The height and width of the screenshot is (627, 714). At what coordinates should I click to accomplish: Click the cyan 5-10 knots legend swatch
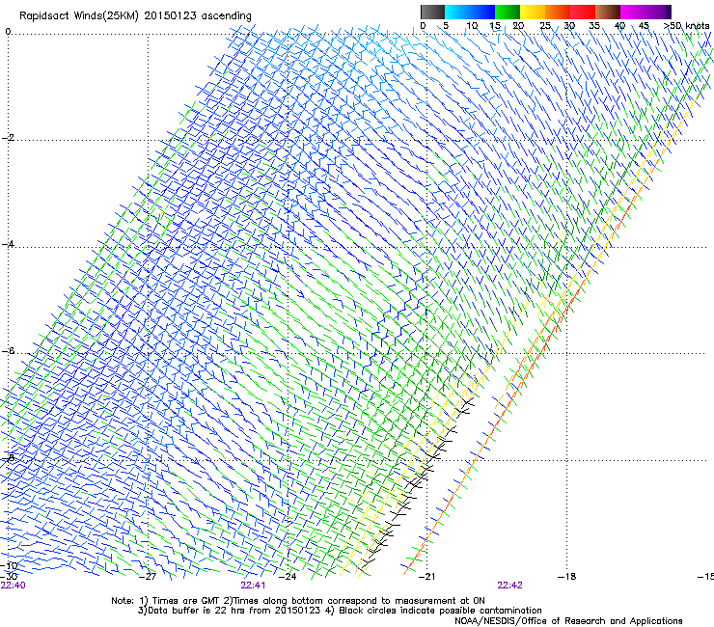coord(457,12)
